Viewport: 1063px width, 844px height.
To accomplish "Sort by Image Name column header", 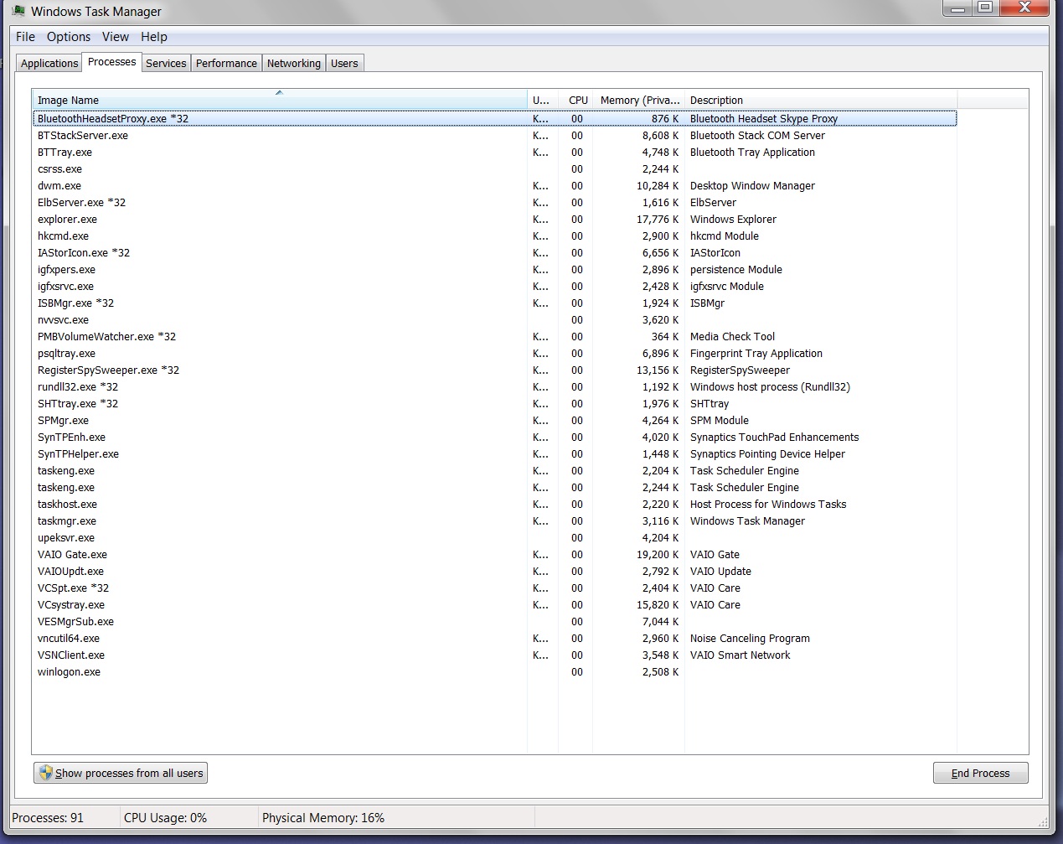I will (280, 100).
